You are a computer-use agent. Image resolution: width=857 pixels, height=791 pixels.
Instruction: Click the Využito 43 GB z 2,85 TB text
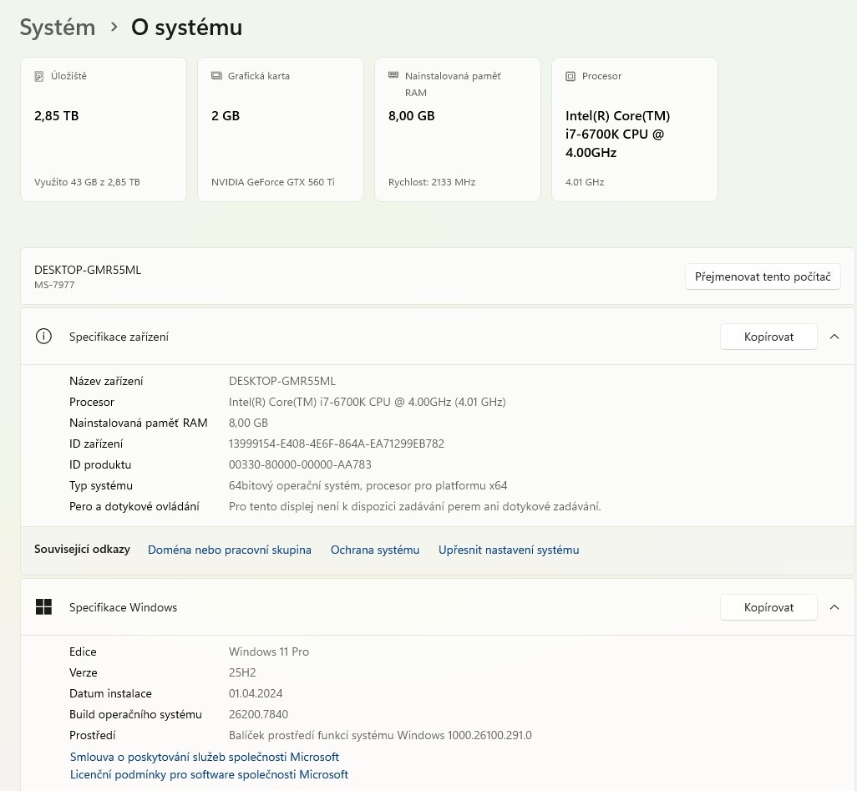[87, 182]
